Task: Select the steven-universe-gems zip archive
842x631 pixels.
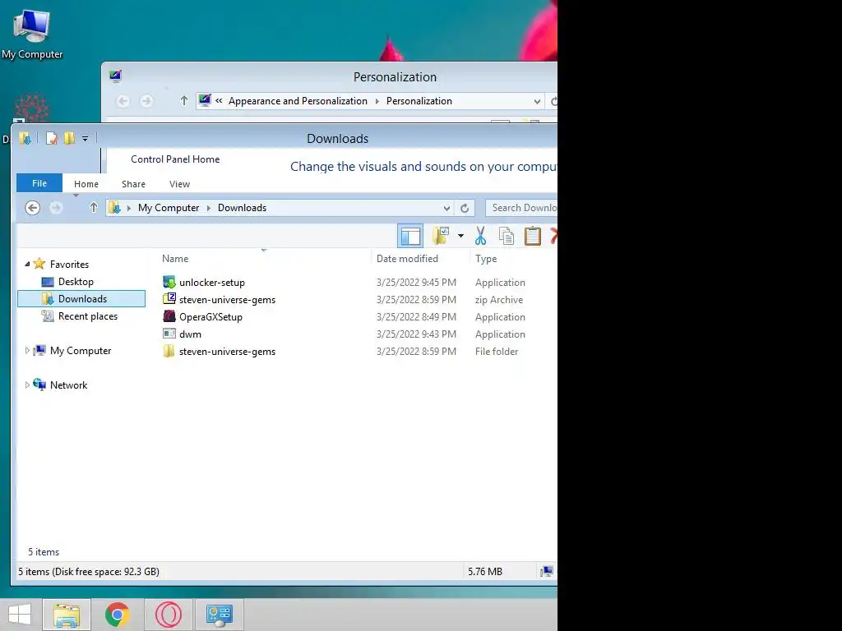Action: coord(227,299)
